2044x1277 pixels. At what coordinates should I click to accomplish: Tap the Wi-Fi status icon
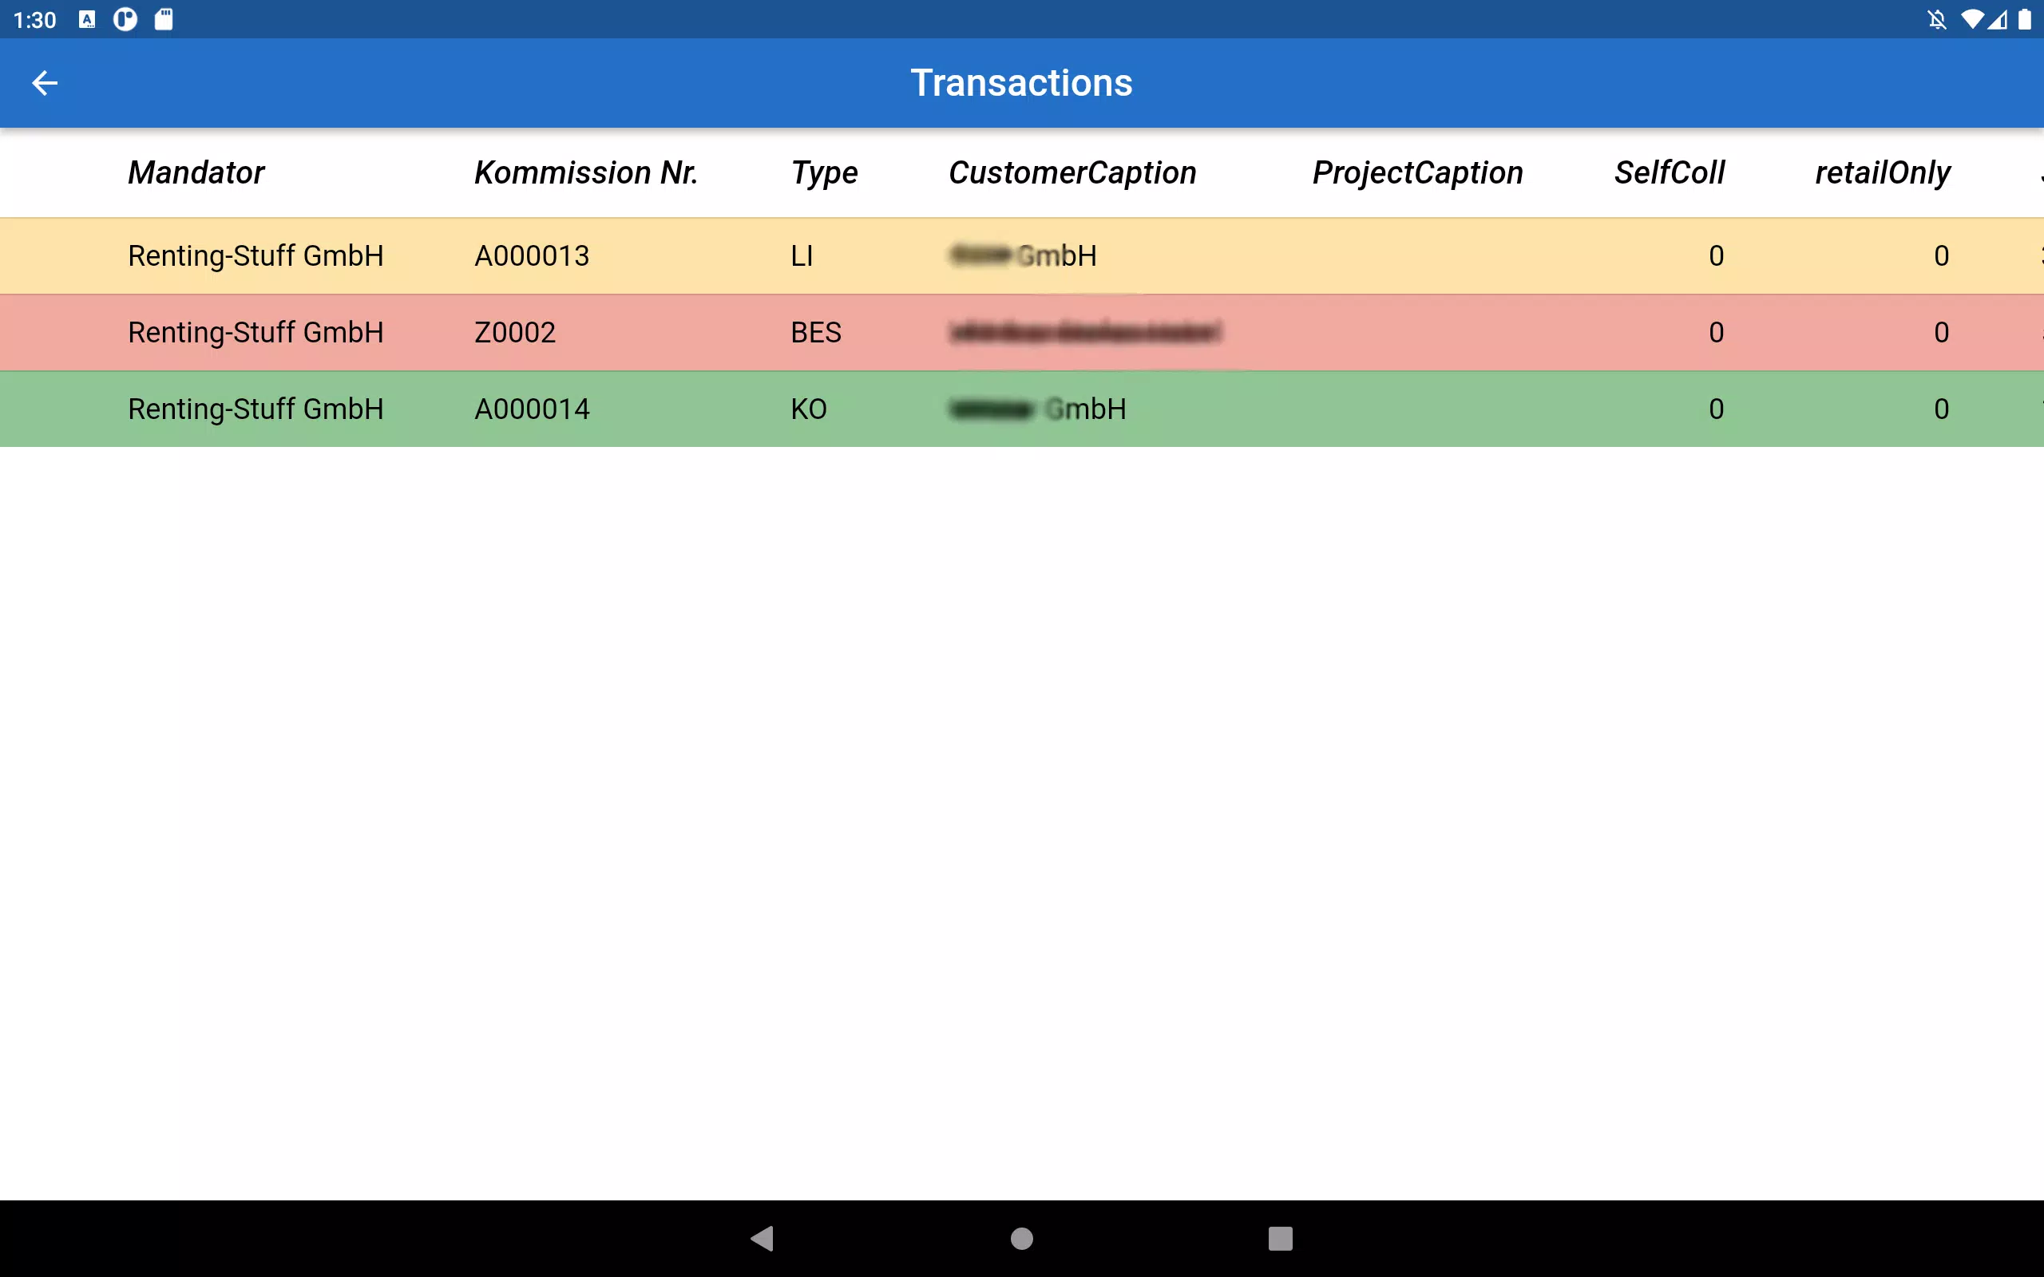point(1972,18)
